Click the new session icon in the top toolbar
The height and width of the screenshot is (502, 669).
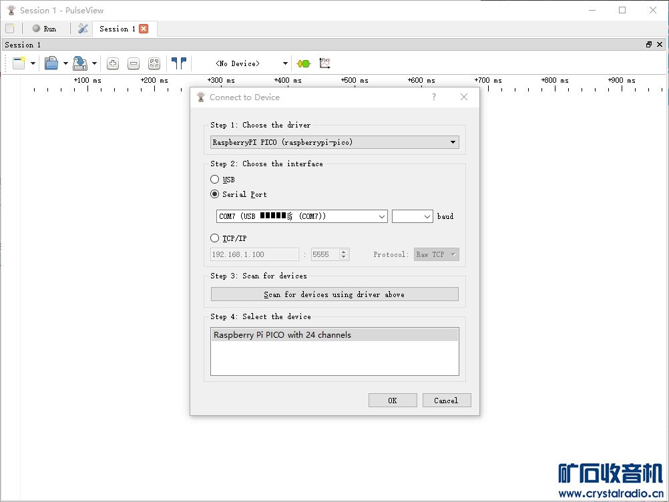[10, 29]
